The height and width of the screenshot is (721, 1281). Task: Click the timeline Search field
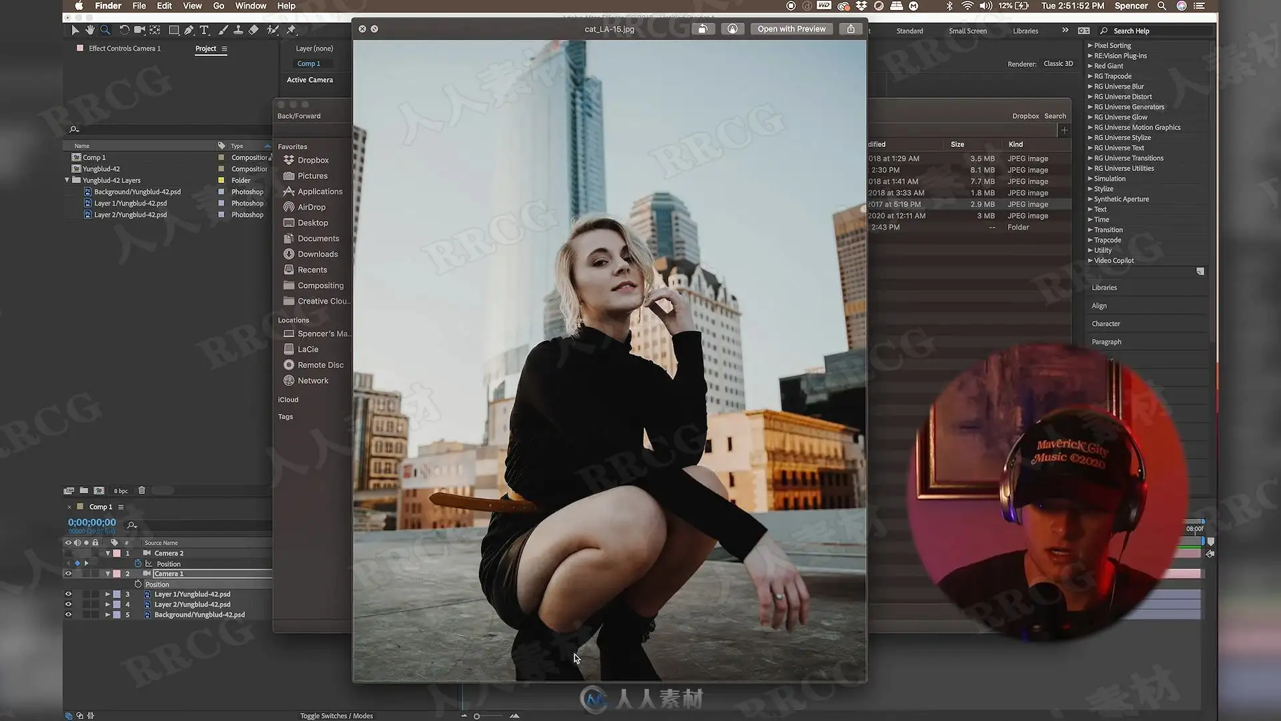pyautogui.click(x=200, y=525)
